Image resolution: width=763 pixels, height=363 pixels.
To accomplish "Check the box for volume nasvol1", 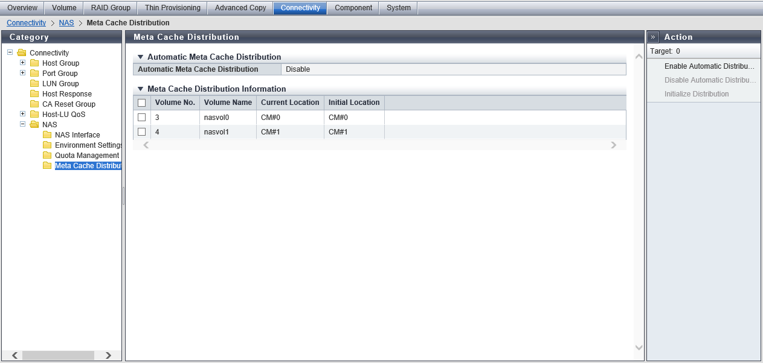I will tap(142, 131).
